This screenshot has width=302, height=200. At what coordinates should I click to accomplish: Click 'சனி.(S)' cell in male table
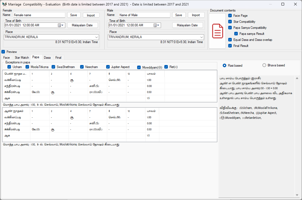point(94,123)
